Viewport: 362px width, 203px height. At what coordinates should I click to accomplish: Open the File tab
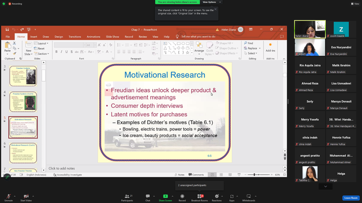pyautogui.click(x=7, y=37)
